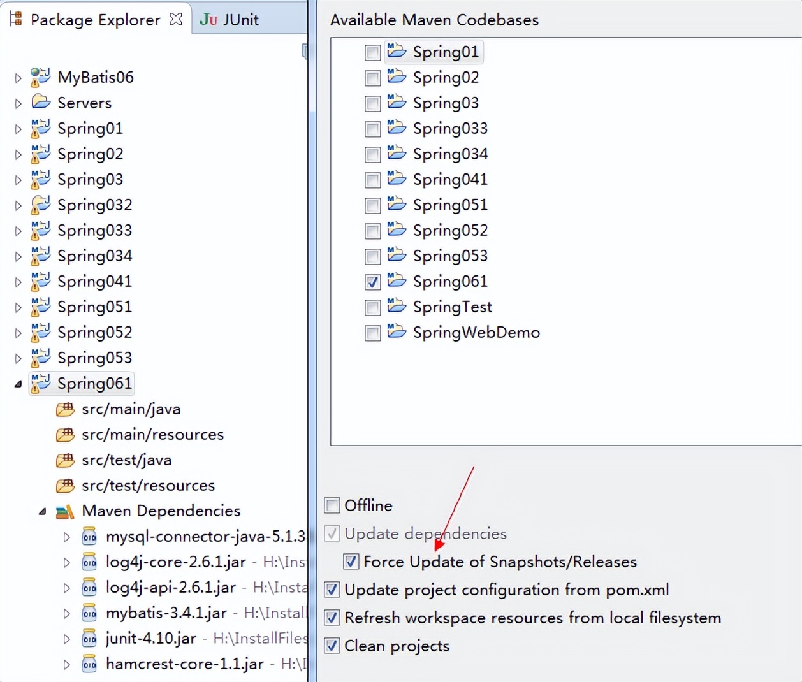Select Spring053 in Available Maven Codebases
This screenshot has width=802, height=682.
[450, 256]
